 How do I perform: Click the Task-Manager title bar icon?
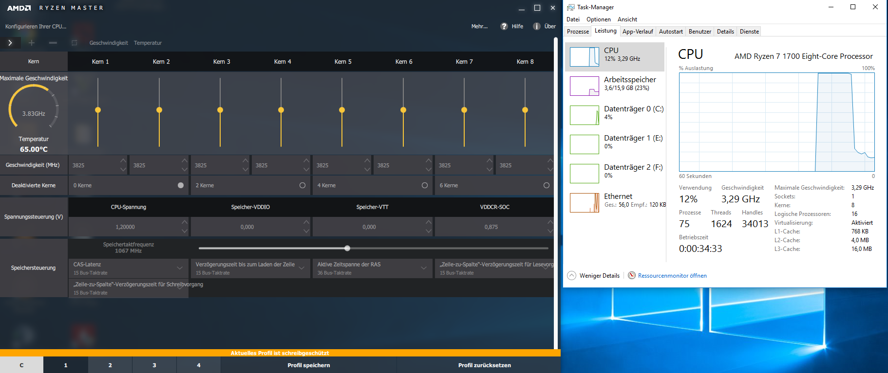pos(570,7)
